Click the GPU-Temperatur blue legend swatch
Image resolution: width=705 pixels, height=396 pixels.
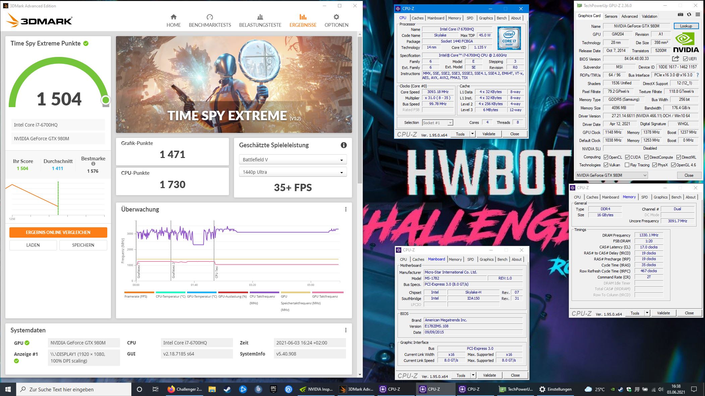[x=202, y=292]
